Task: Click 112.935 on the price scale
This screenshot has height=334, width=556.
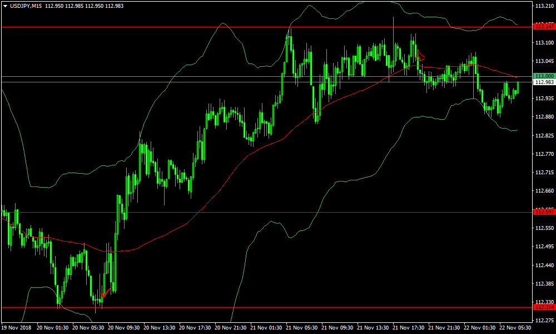Action: [x=544, y=99]
